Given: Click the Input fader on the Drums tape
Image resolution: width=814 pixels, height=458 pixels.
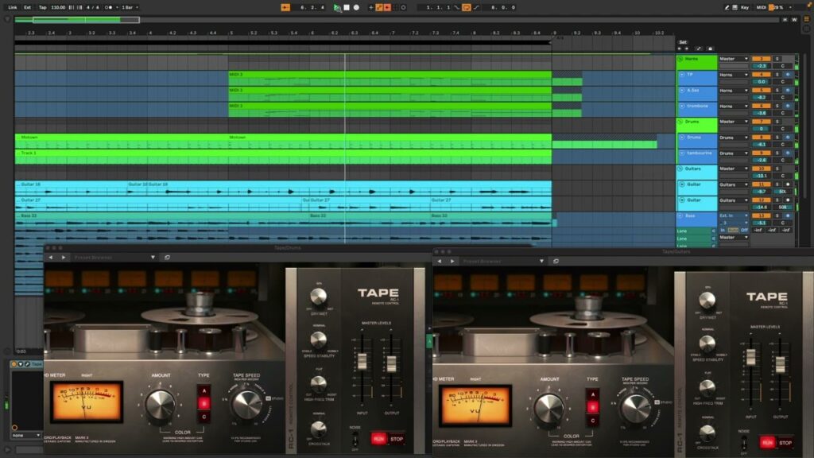Looking at the screenshot, I should click(x=362, y=361).
